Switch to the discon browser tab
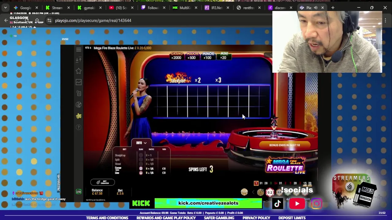Screen dimensions: 392x220 280,8
